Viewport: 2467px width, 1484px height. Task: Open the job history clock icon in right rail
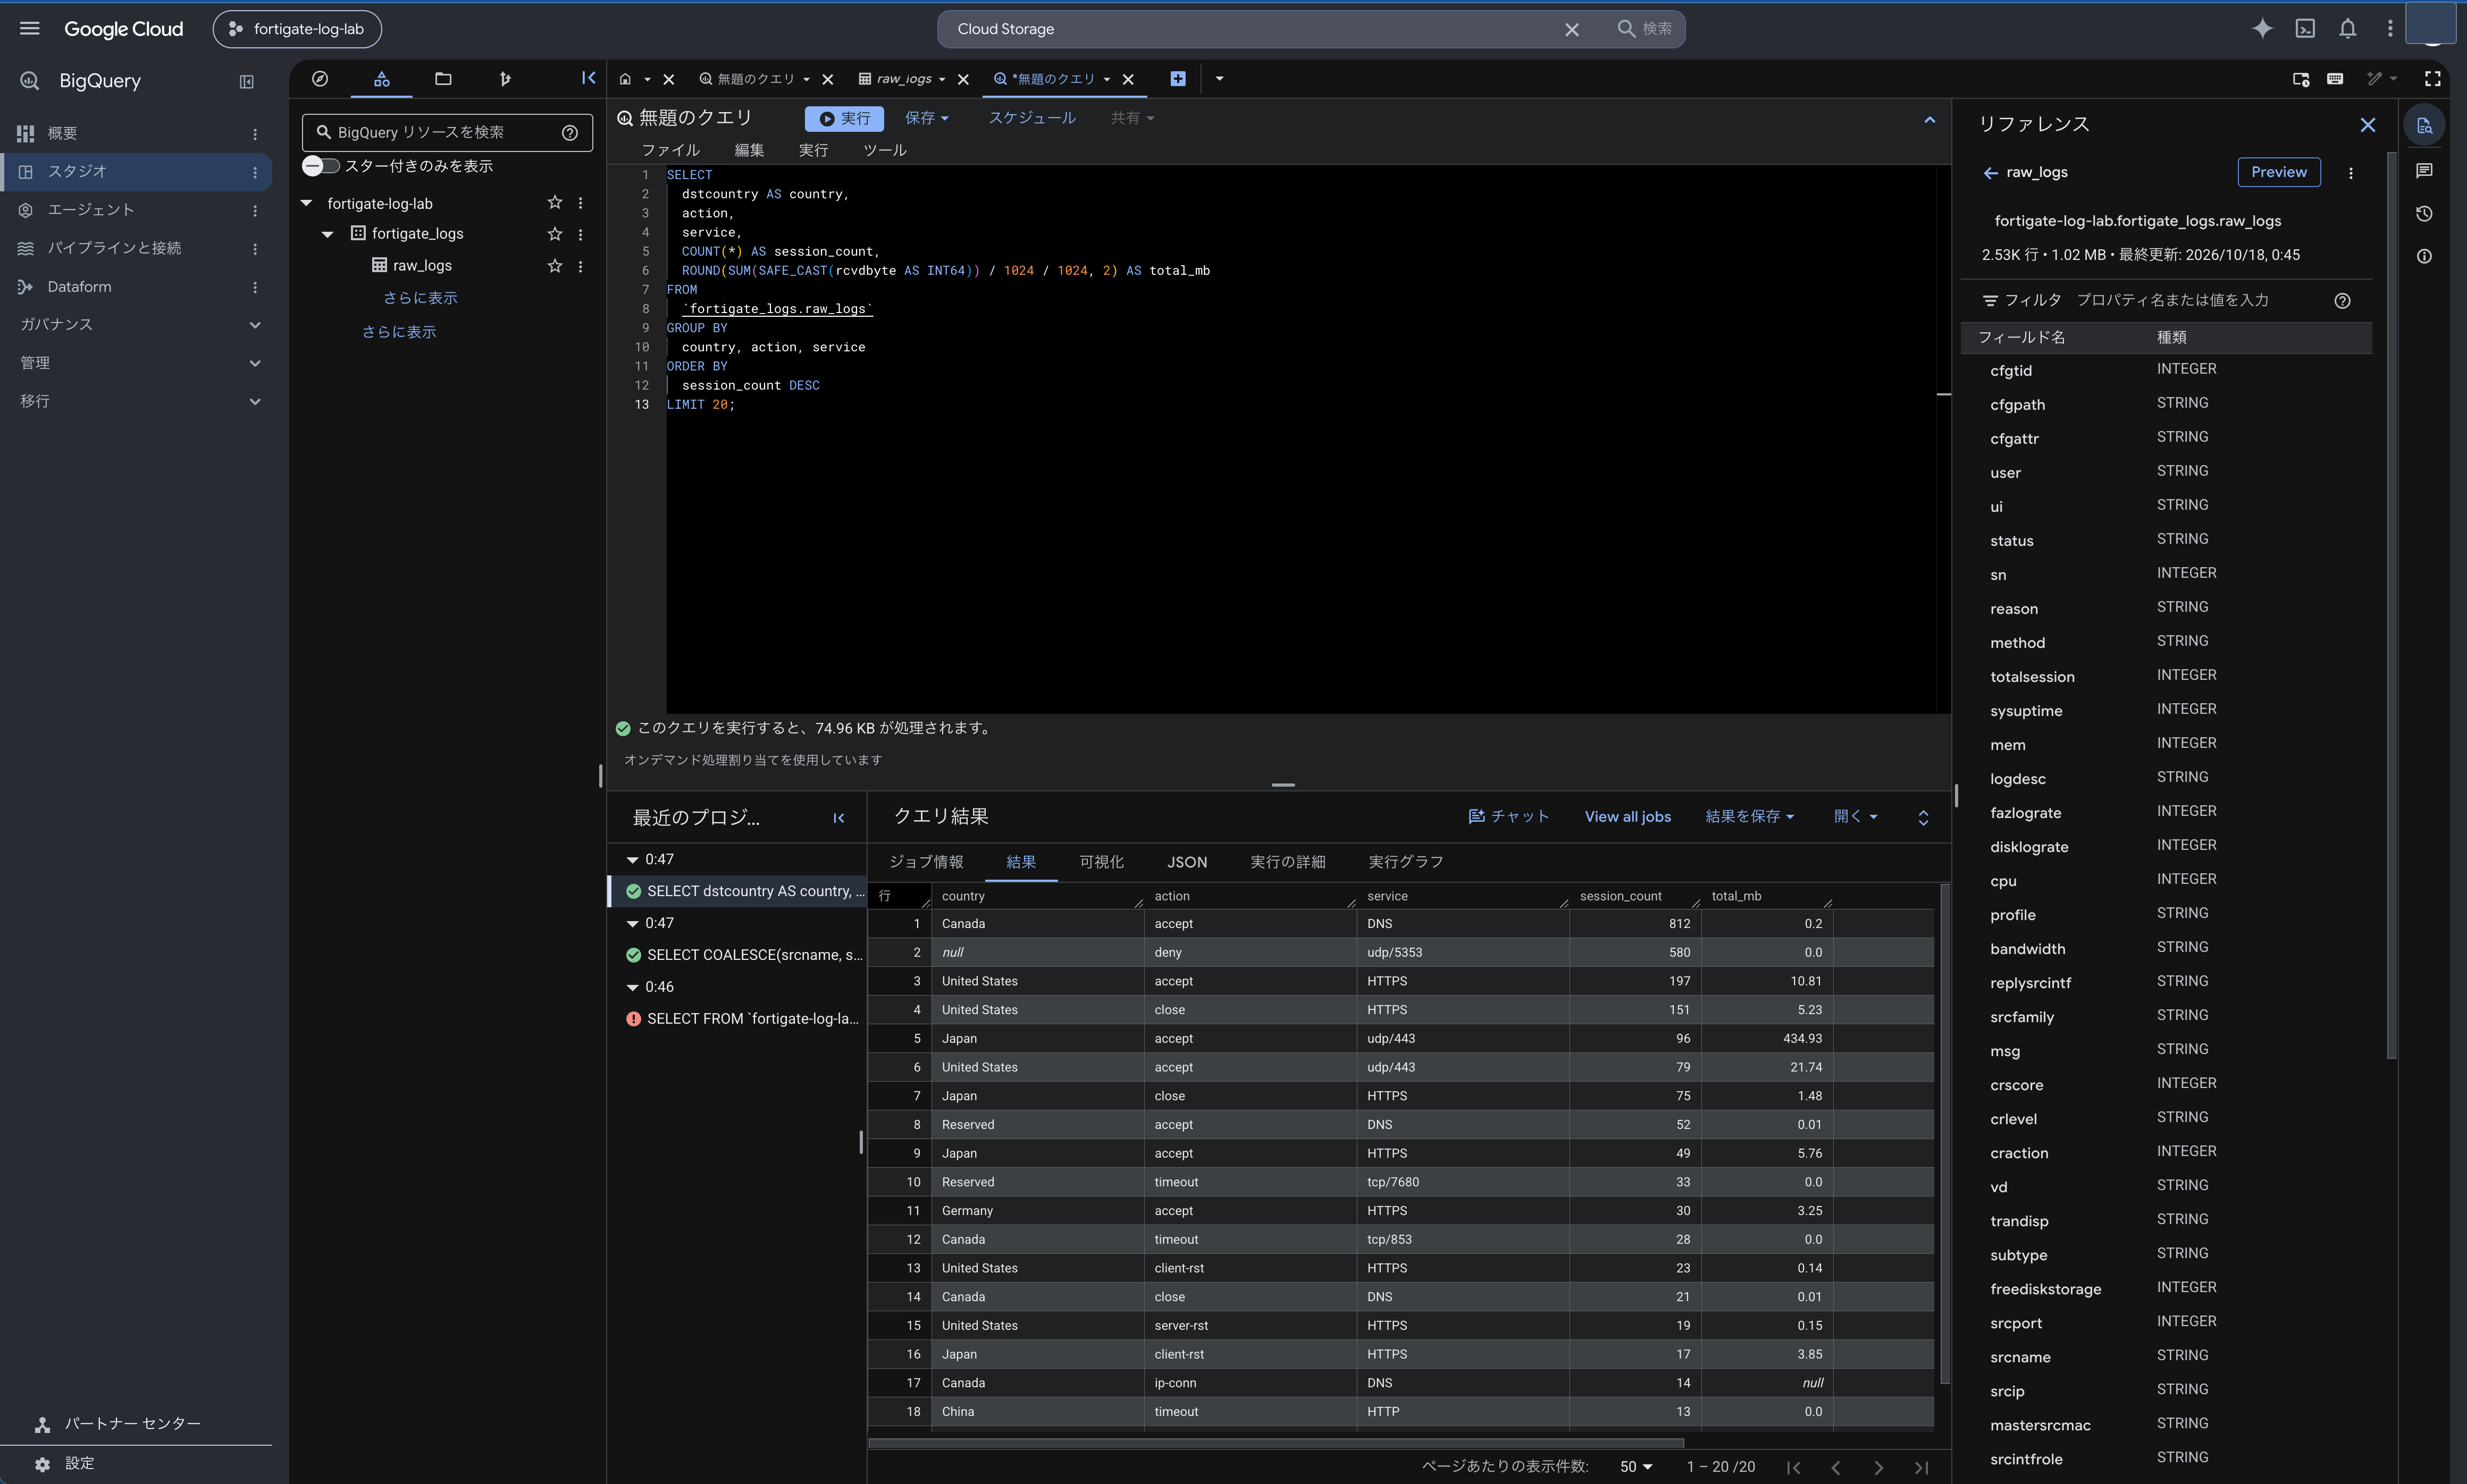click(x=2424, y=214)
